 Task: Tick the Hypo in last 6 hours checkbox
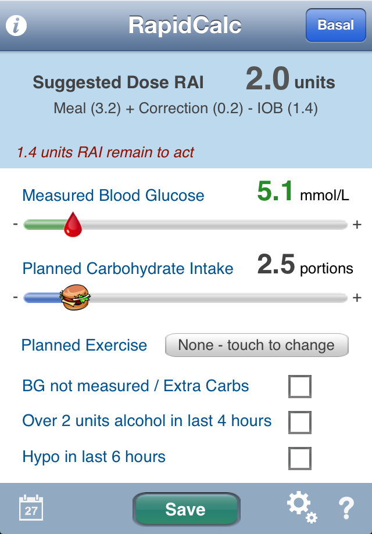click(x=300, y=459)
